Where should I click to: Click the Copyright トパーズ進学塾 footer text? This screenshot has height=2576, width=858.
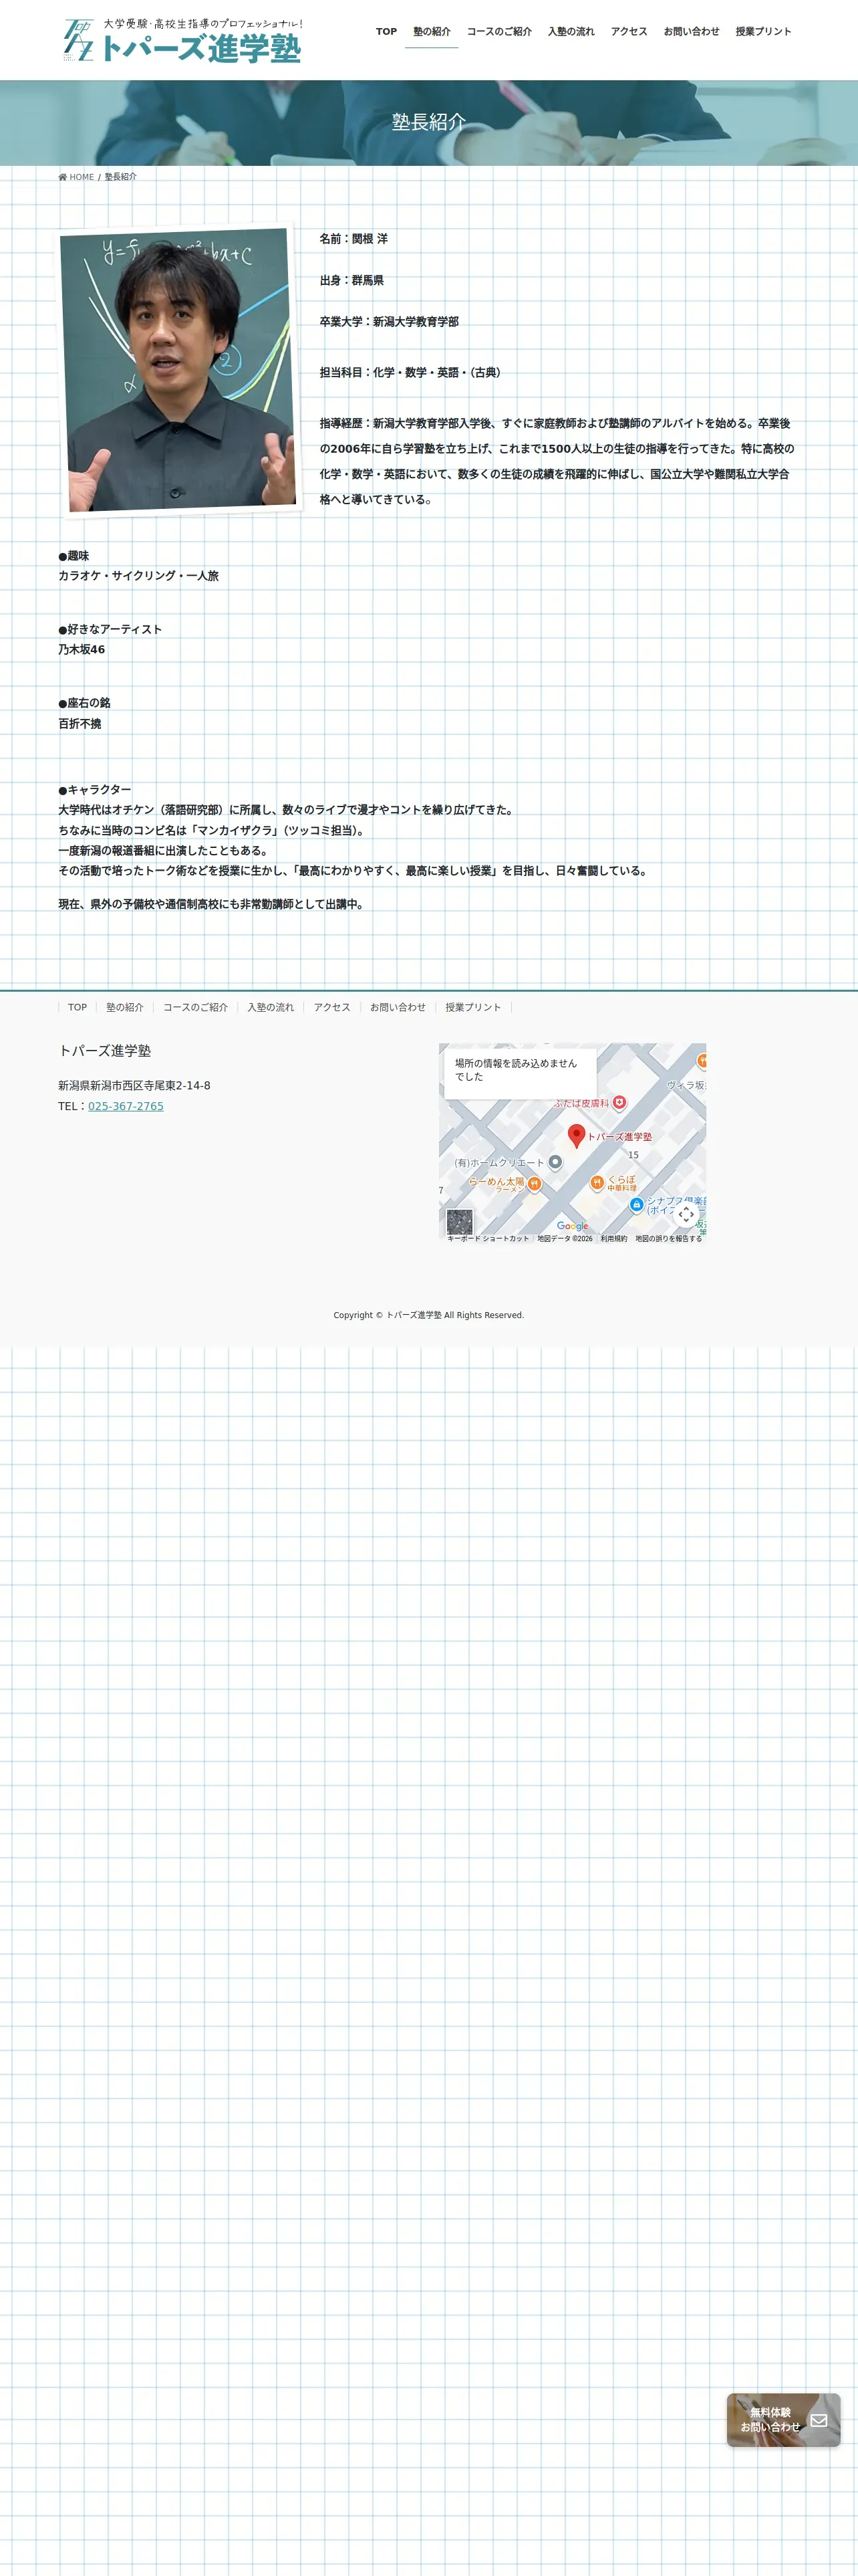coord(428,1315)
